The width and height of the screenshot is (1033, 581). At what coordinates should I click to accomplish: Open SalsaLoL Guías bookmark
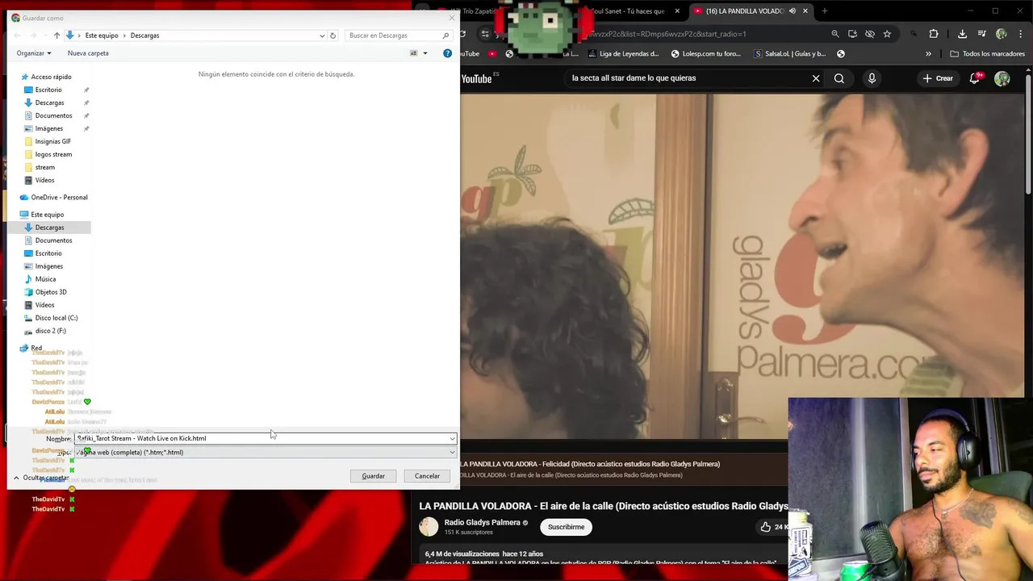[790, 54]
